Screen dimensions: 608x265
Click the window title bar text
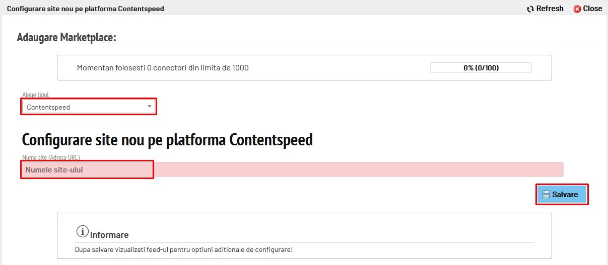click(85, 9)
